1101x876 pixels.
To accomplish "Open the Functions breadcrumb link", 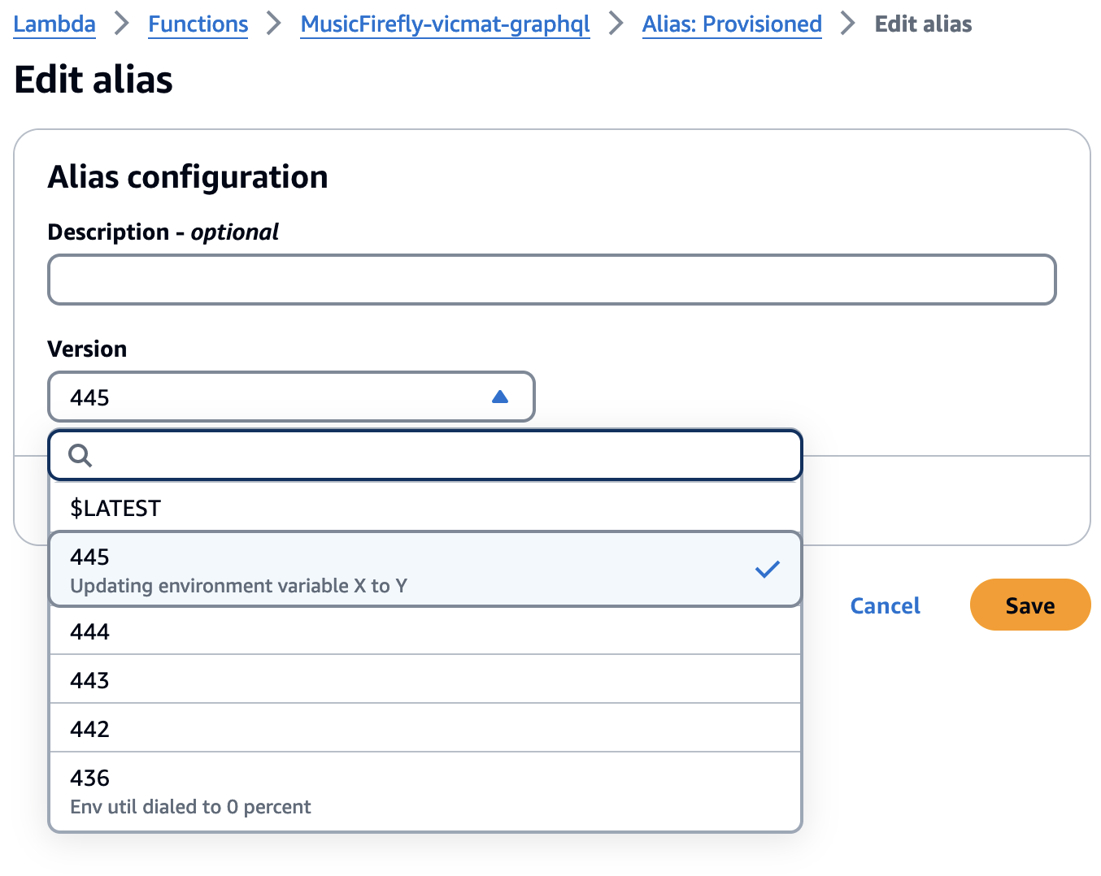I will click(x=198, y=24).
